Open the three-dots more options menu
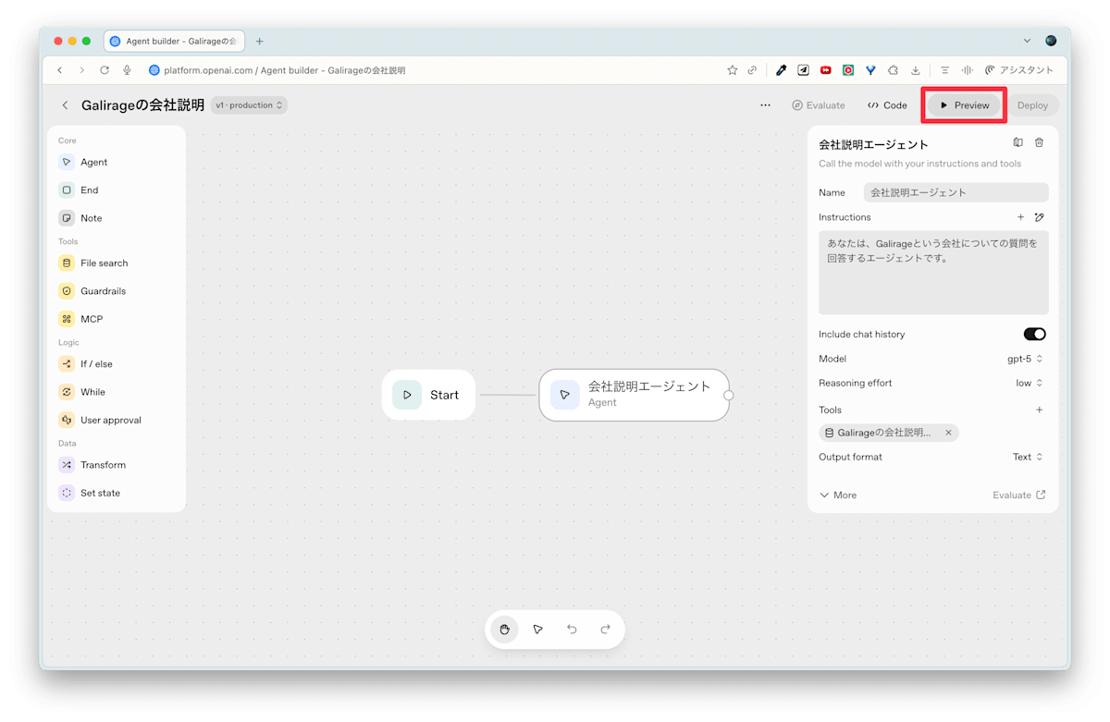The image size is (1110, 722). tap(765, 105)
